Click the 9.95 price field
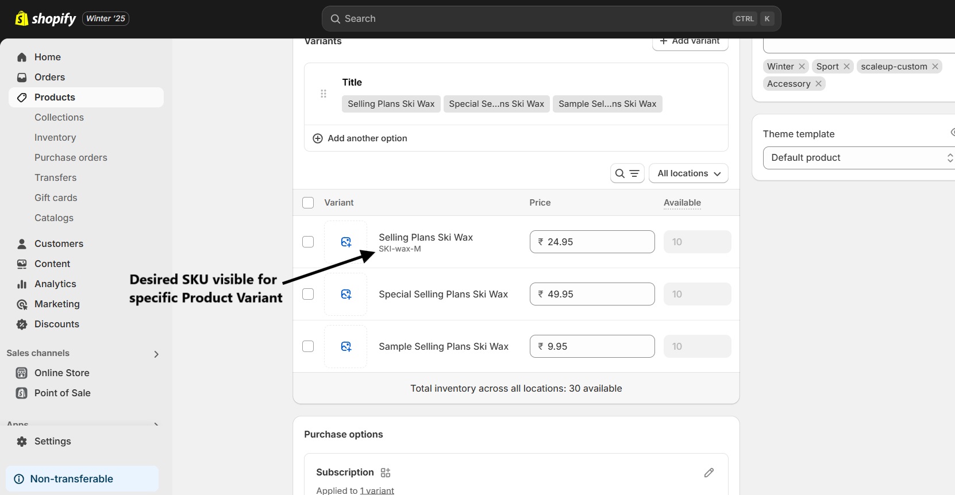The image size is (955, 495). (592, 346)
